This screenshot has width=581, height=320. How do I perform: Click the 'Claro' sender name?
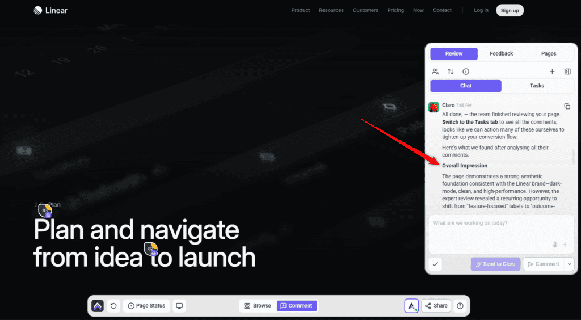(448, 105)
